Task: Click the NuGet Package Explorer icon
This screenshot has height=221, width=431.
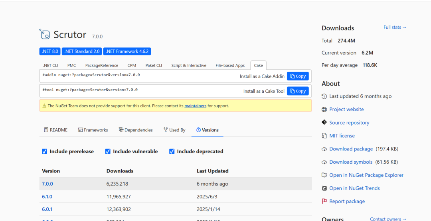Action: point(324,175)
